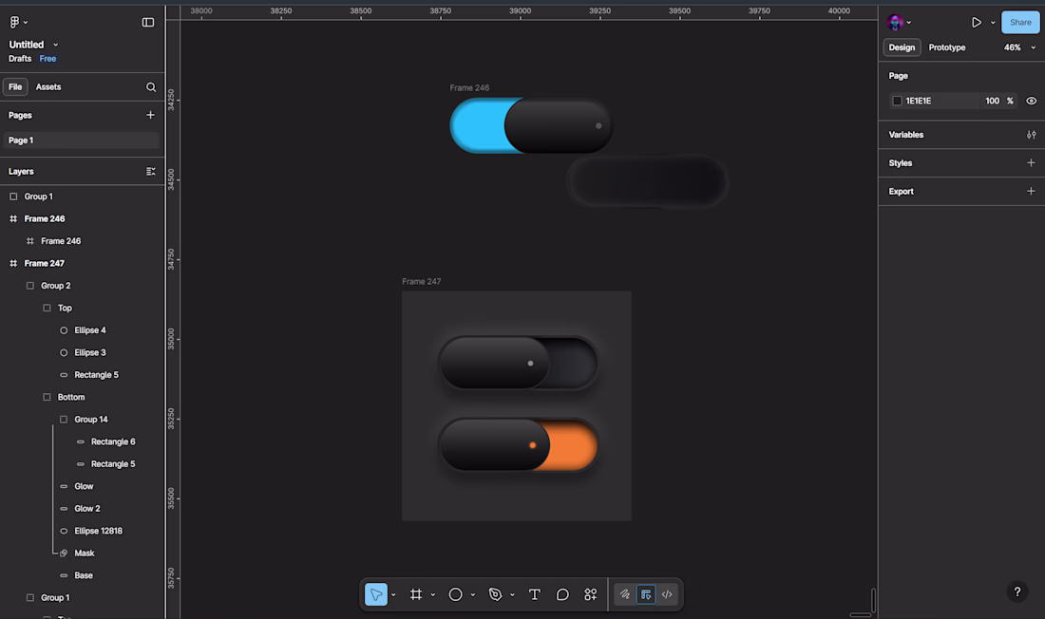Select the Frame tool
This screenshot has height=619, width=1045.
coord(416,593)
